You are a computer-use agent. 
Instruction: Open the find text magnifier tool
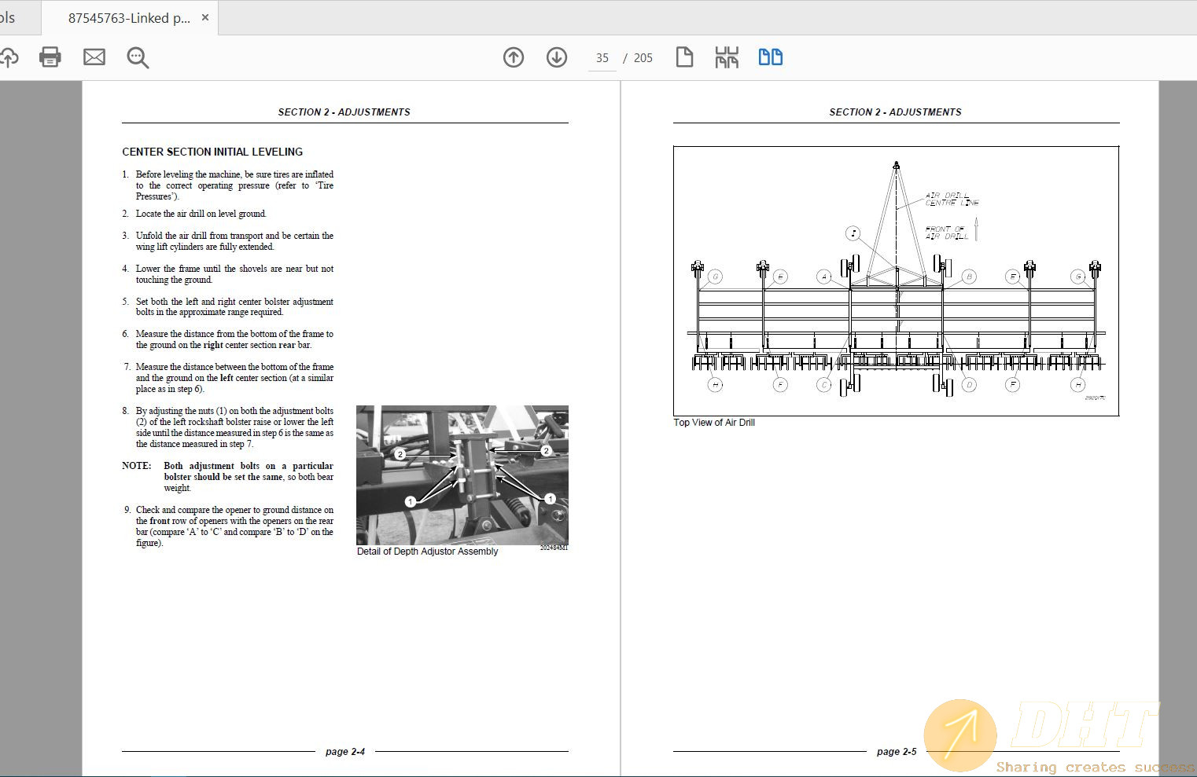(x=138, y=57)
